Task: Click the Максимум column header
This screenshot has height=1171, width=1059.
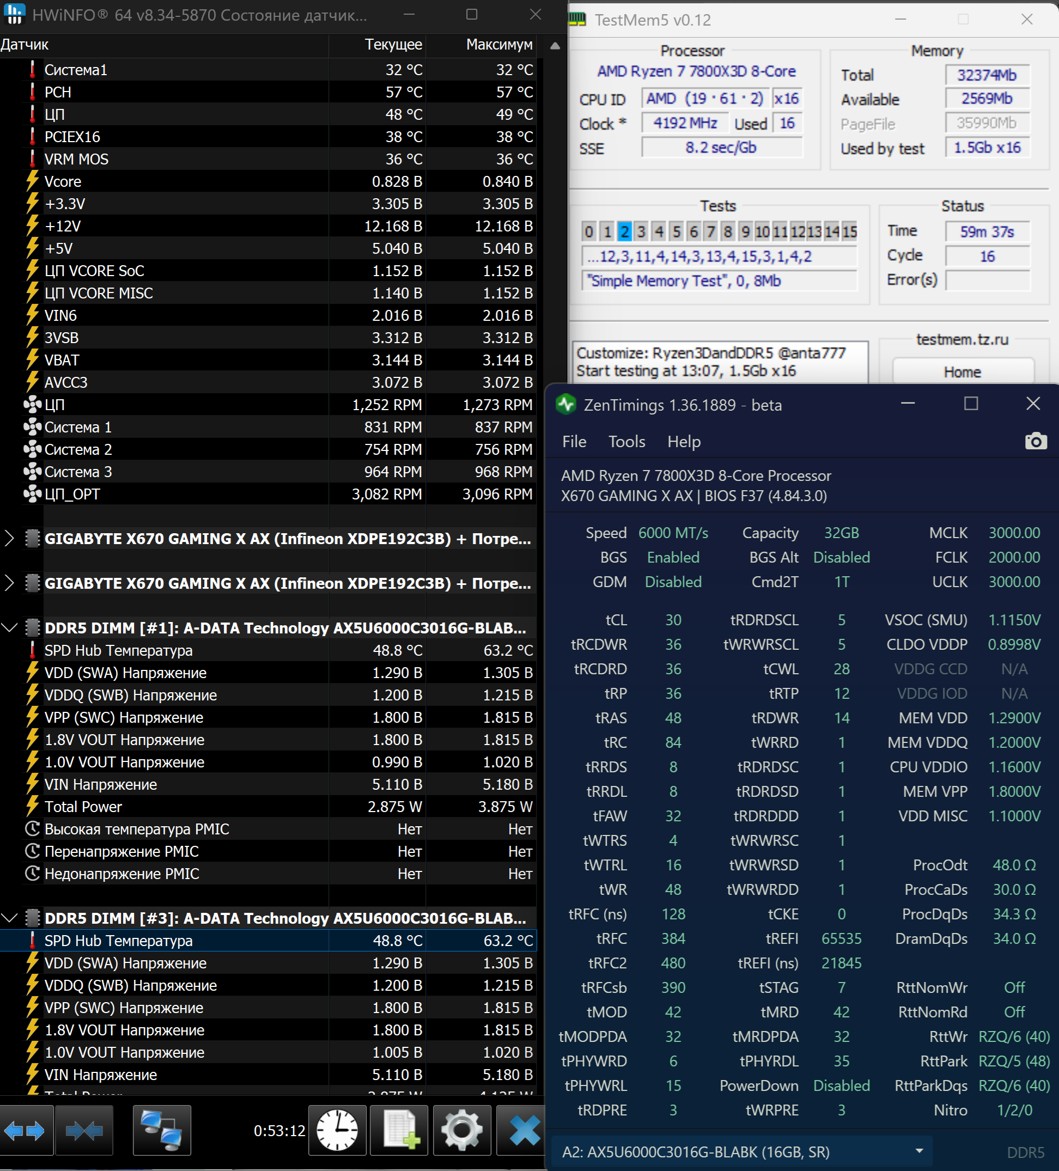Action: [x=498, y=45]
